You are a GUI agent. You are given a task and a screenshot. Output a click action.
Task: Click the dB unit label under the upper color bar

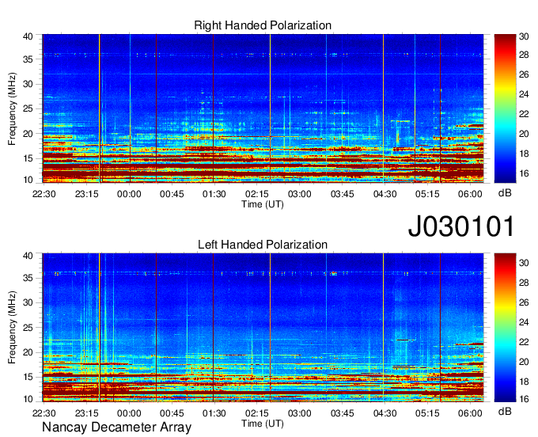pos(505,193)
